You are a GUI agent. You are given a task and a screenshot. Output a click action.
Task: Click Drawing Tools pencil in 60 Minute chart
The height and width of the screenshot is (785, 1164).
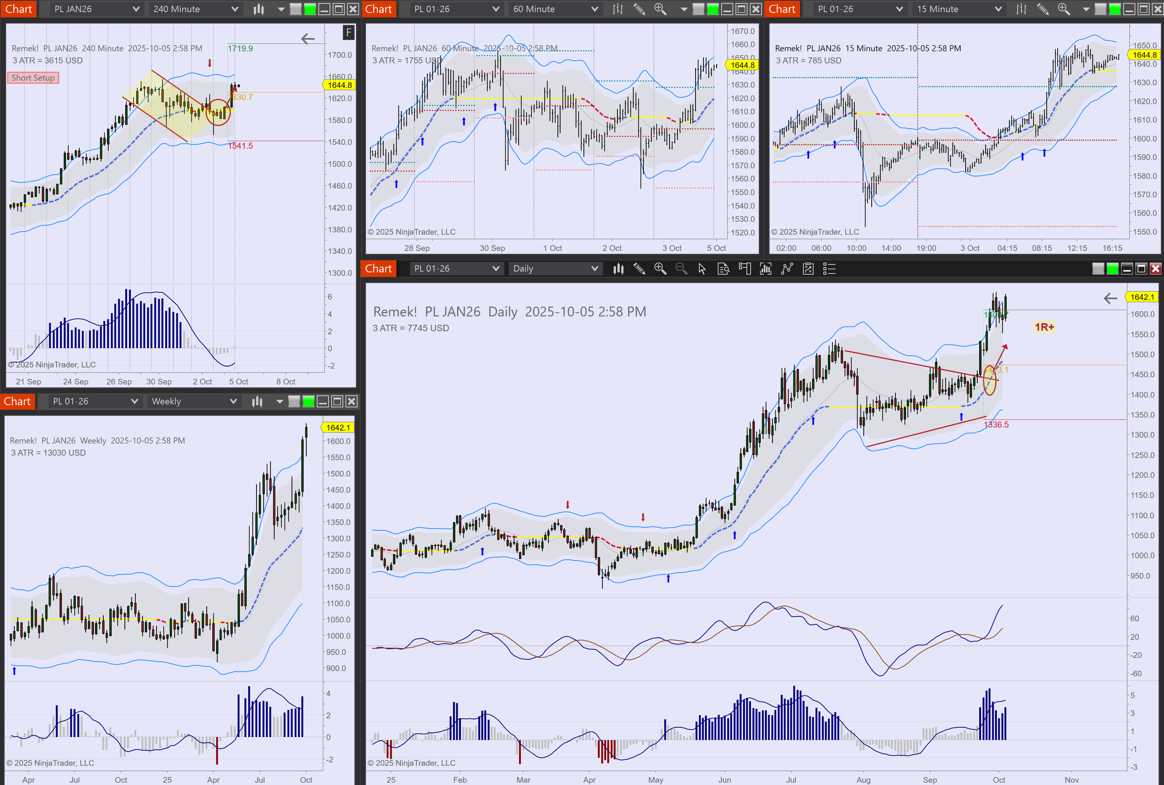tap(639, 9)
